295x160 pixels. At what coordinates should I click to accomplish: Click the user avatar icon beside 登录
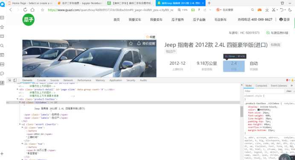pyautogui.click(x=281, y=19)
